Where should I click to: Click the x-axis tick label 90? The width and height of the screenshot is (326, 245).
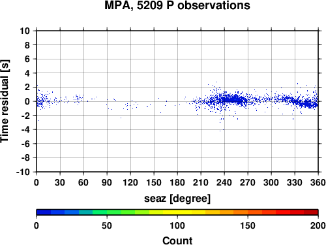click(107, 182)
